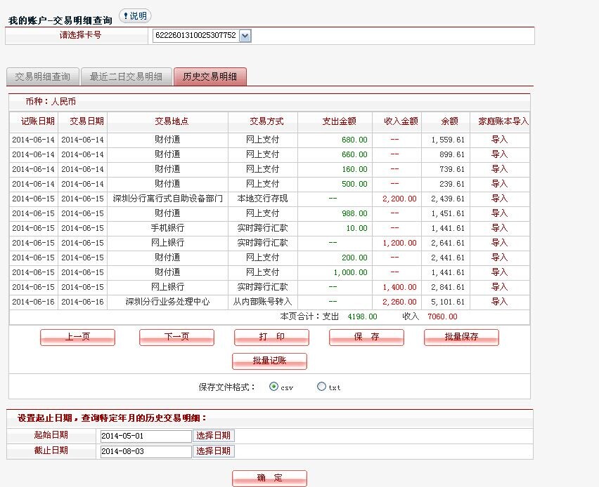Click the 保存 save button

(x=366, y=338)
